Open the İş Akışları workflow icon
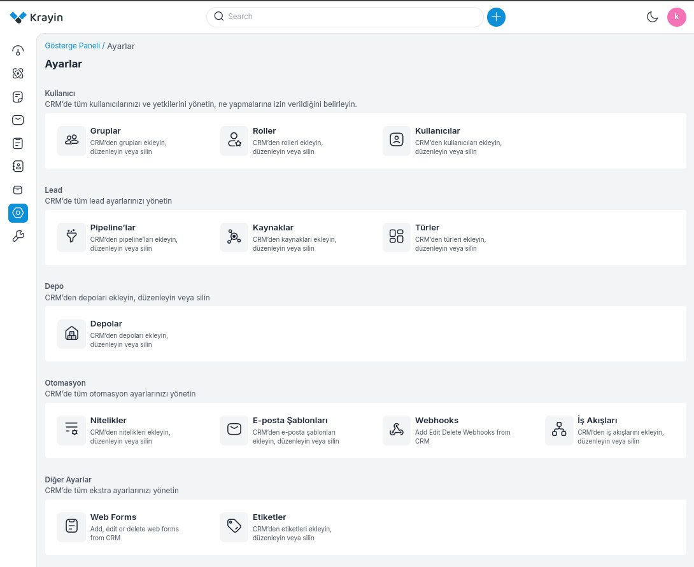Image resolution: width=694 pixels, height=567 pixels. pyautogui.click(x=559, y=430)
